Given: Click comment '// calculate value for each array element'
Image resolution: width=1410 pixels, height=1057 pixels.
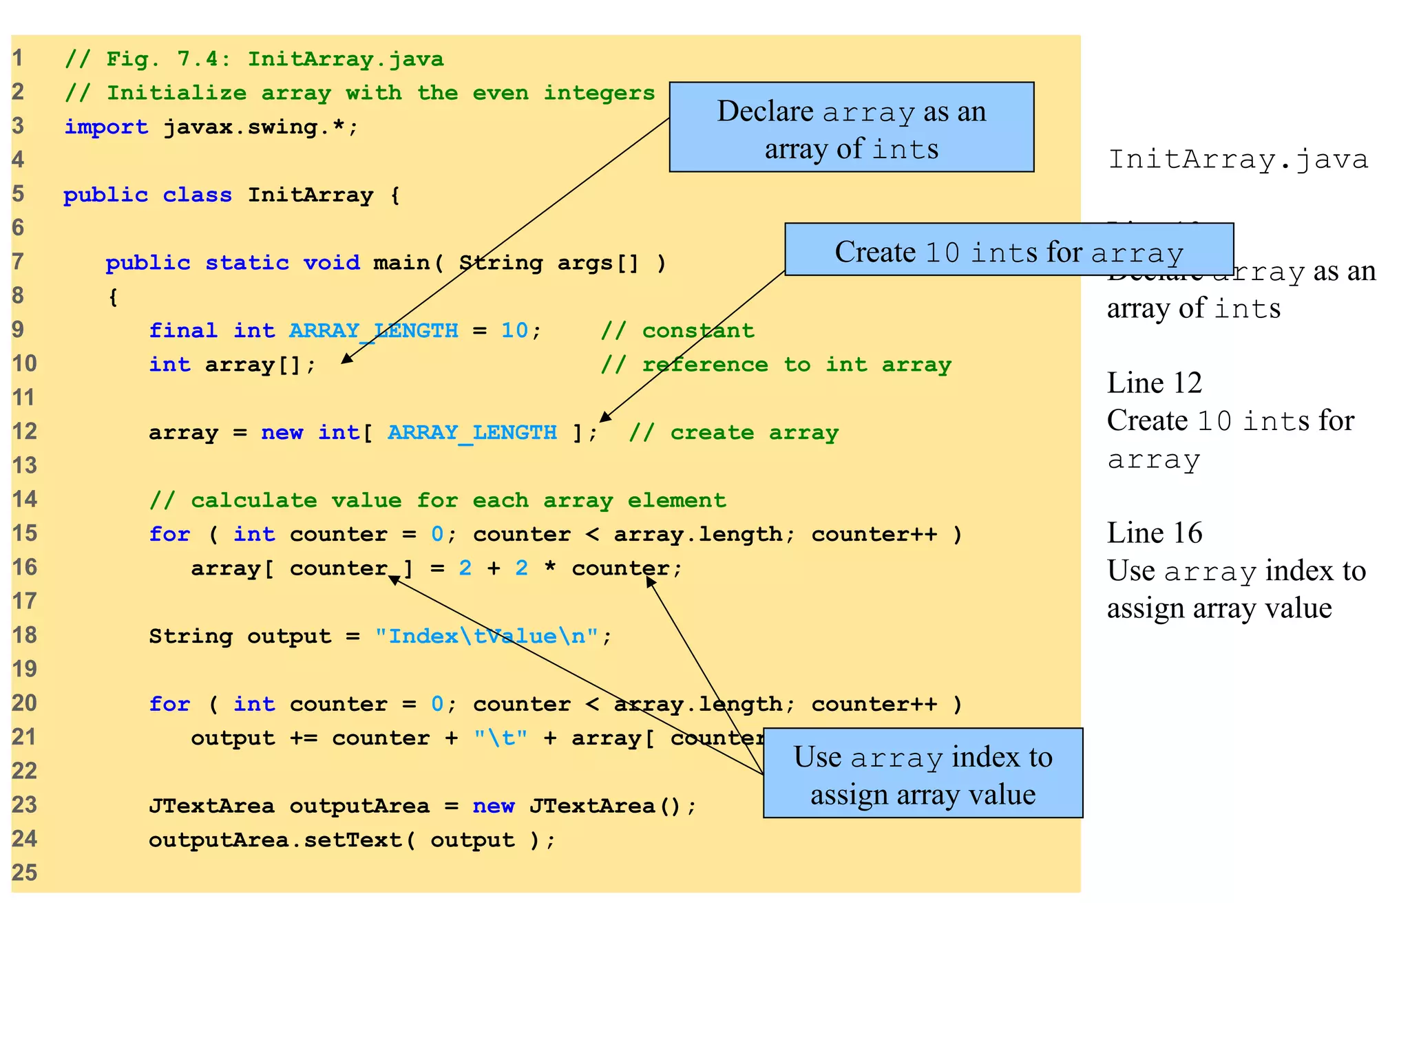Looking at the screenshot, I should 438,500.
